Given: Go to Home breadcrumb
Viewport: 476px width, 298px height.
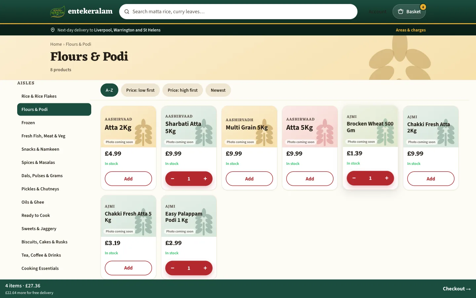Looking at the screenshot, I should tap(56, 44).
